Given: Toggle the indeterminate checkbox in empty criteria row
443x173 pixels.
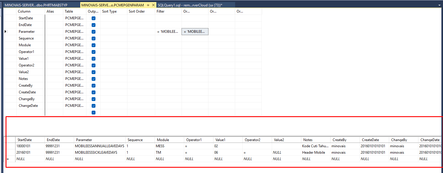Looking at the screenshot, I should coord(93,112).
